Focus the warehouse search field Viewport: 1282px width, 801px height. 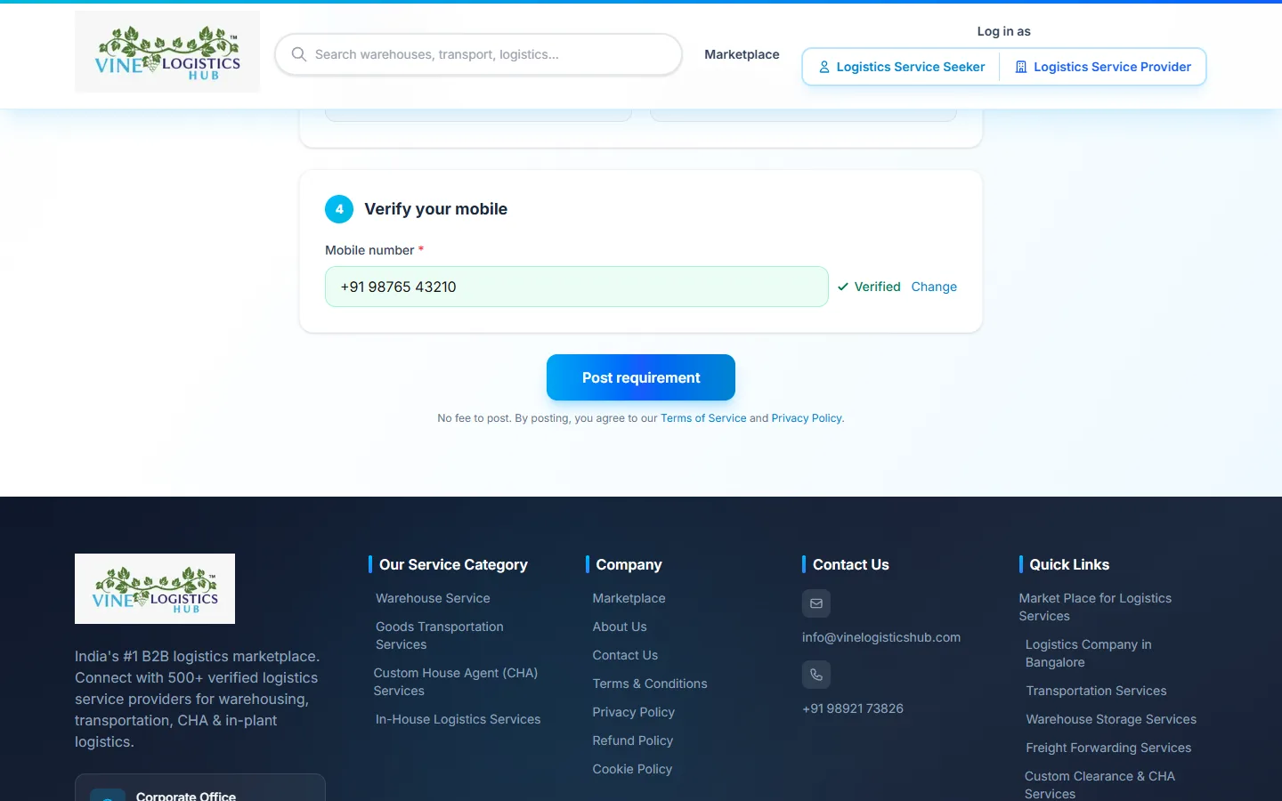pos(479,54)
